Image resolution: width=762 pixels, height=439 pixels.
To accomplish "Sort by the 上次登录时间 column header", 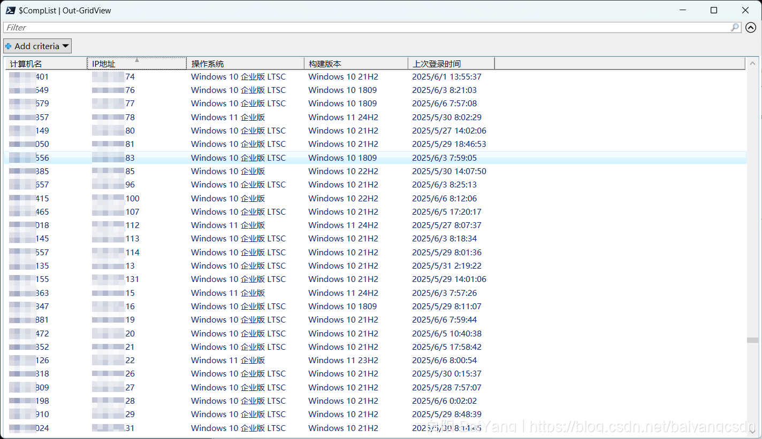I will click(451, 64).
